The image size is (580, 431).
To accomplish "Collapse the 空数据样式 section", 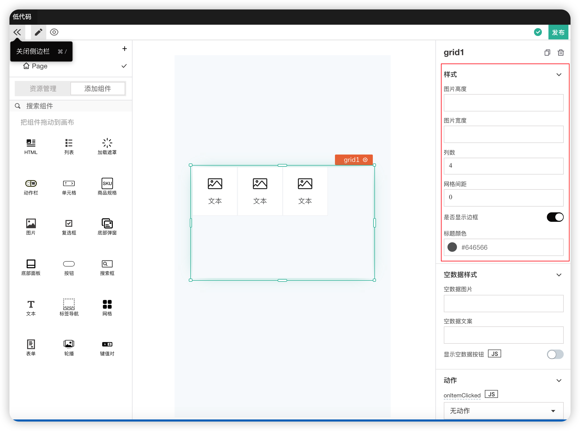I will (559, 275).
